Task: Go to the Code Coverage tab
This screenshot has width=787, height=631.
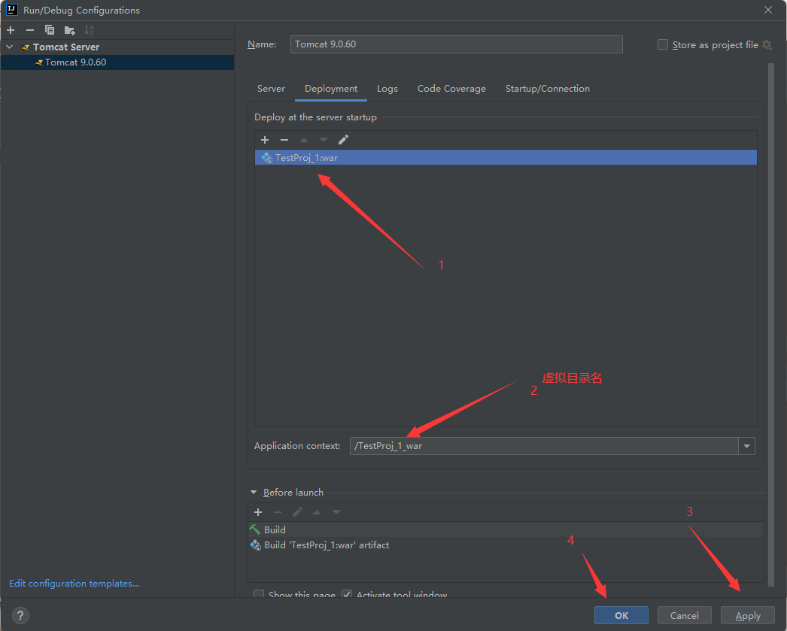Action: coord(451,89)
